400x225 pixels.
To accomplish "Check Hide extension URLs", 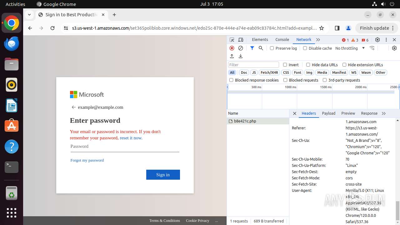I will tap(344, 65).
